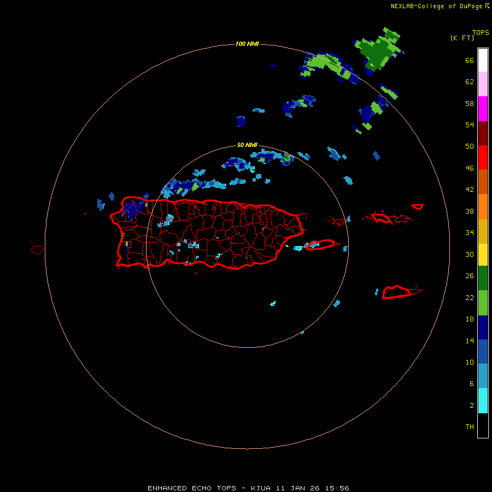Click the 18 legend value
This screenshot has width=492, height=492.
click(470, 319)
